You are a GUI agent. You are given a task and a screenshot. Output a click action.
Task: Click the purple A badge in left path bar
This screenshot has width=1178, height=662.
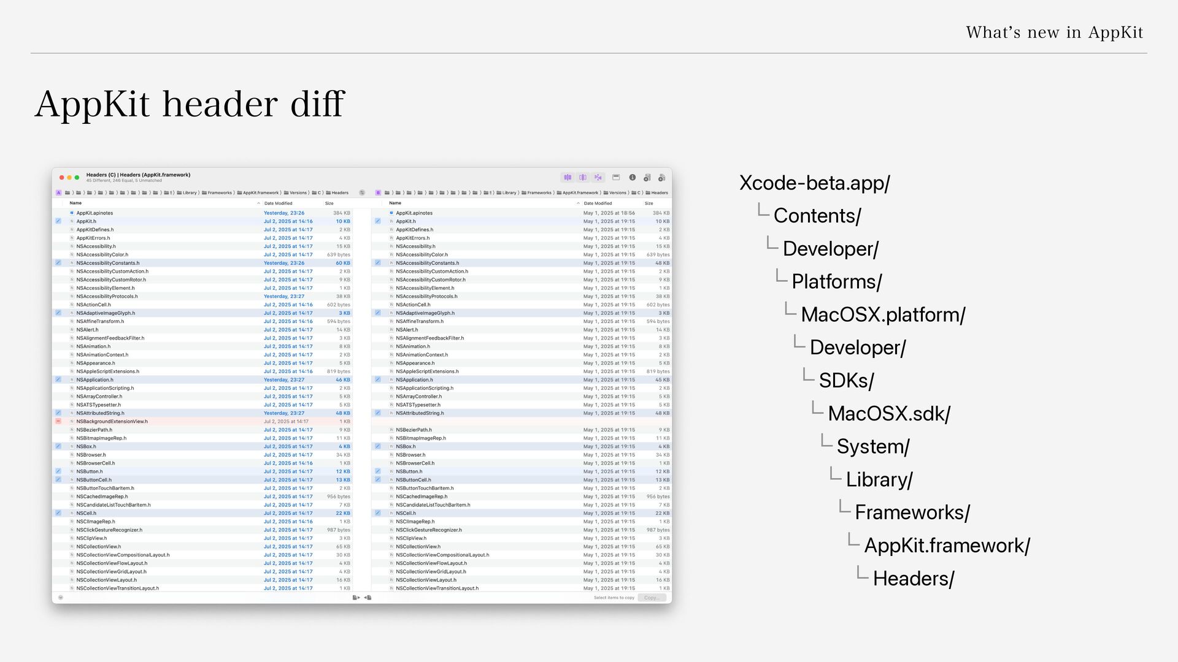coord(59,192)
